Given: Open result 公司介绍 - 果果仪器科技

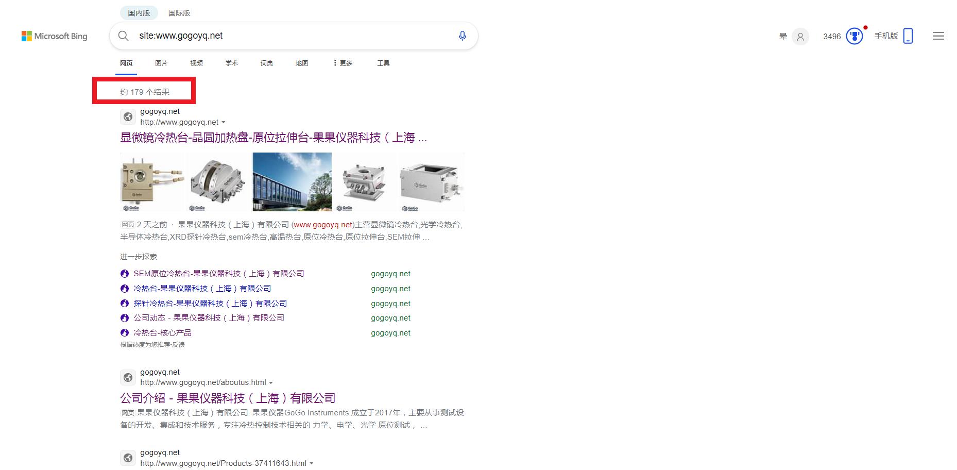Looking at the screenshot, I should pyautogui.click(x=228, y=398).
